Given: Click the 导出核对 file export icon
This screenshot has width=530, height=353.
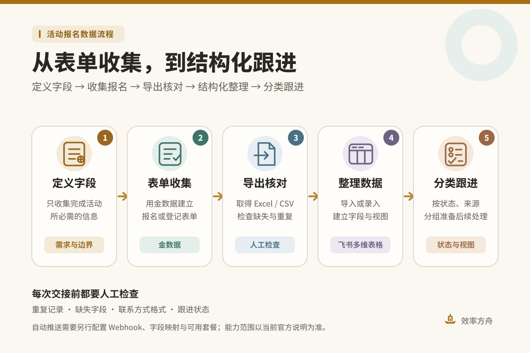Looking at the screenshot, I should pos(265,154).
